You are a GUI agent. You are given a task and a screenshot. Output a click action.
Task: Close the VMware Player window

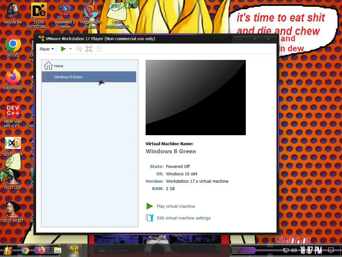(x=268, y=39)
